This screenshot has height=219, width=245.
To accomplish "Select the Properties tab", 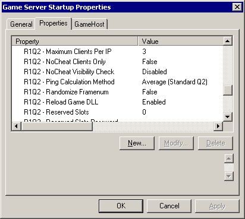I will (54, 23).
